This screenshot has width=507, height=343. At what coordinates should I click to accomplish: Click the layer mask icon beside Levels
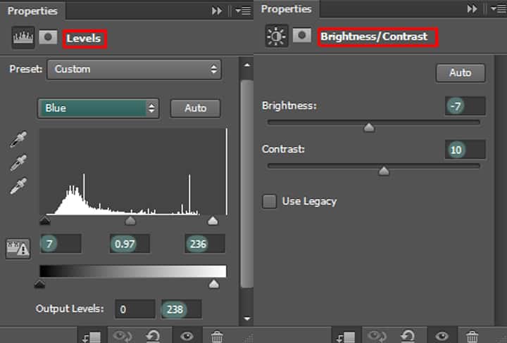pos(48,38)
